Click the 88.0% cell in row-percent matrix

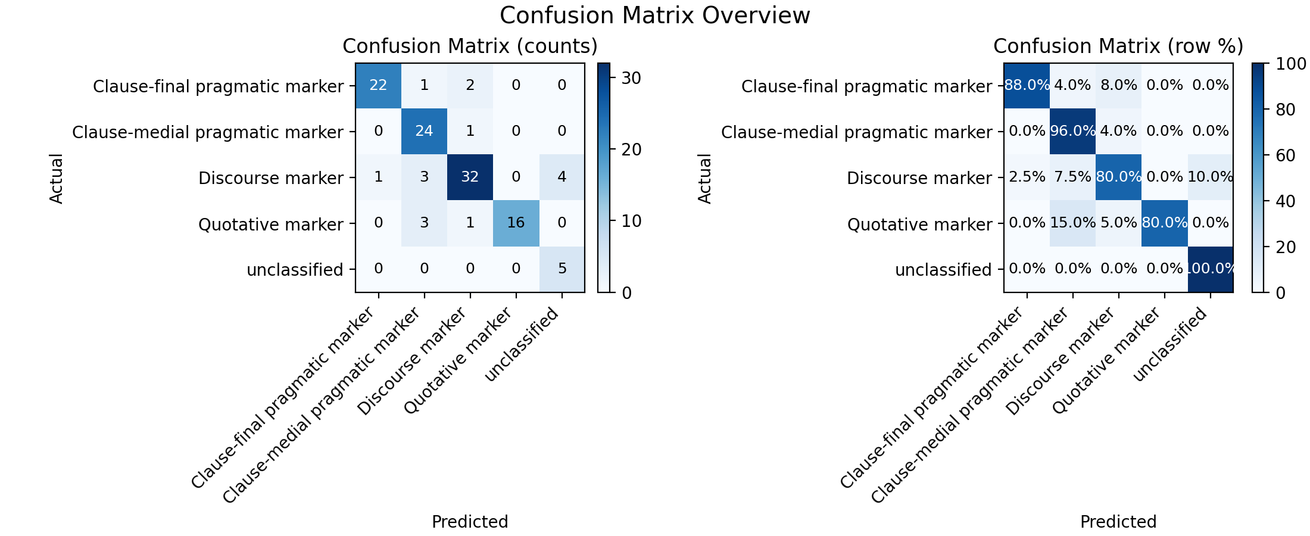(x=1027, y=86)
